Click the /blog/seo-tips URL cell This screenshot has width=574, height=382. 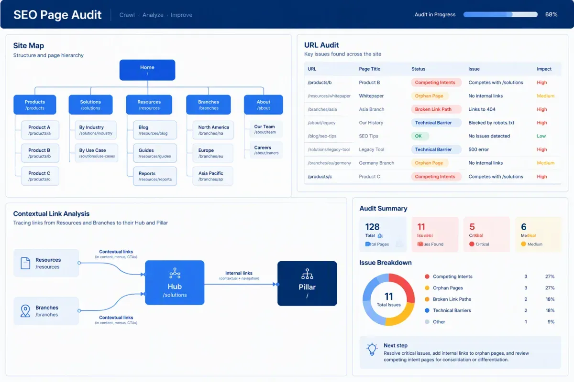click(322, 136)
